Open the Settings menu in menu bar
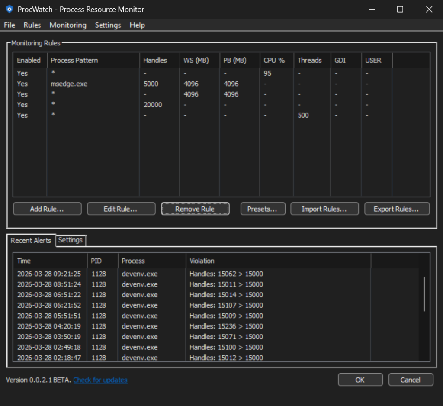This screenshot has height=406, width=443. [108, 25]
